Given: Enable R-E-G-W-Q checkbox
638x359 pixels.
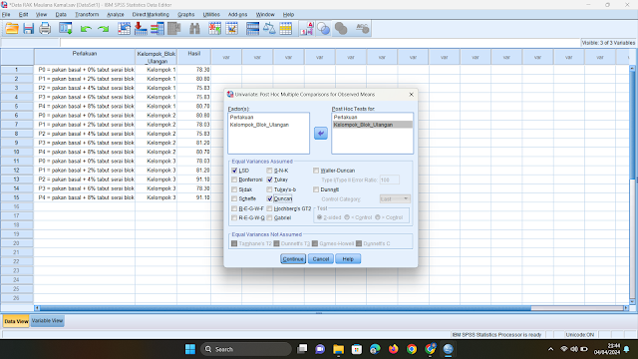Looking at the screenshot, I should (x=234, y=217).
